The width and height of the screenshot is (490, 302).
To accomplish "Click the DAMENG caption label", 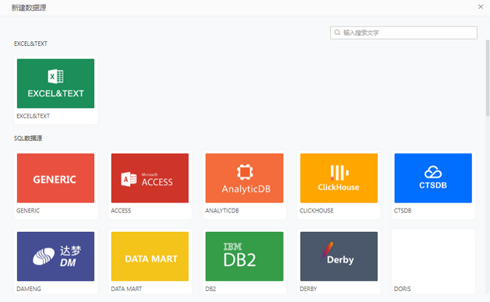I will click(29, 289).
